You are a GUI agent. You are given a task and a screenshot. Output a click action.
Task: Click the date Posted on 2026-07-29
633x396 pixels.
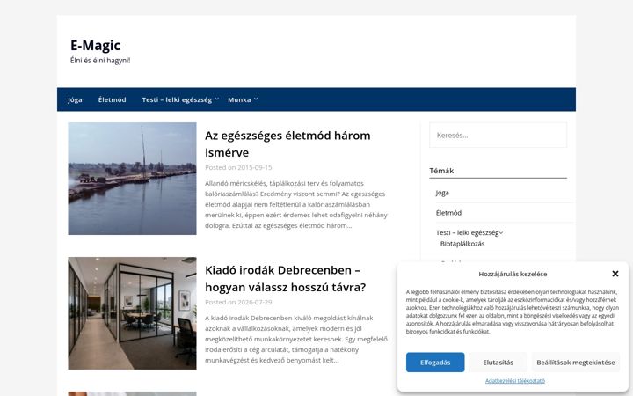238,302
